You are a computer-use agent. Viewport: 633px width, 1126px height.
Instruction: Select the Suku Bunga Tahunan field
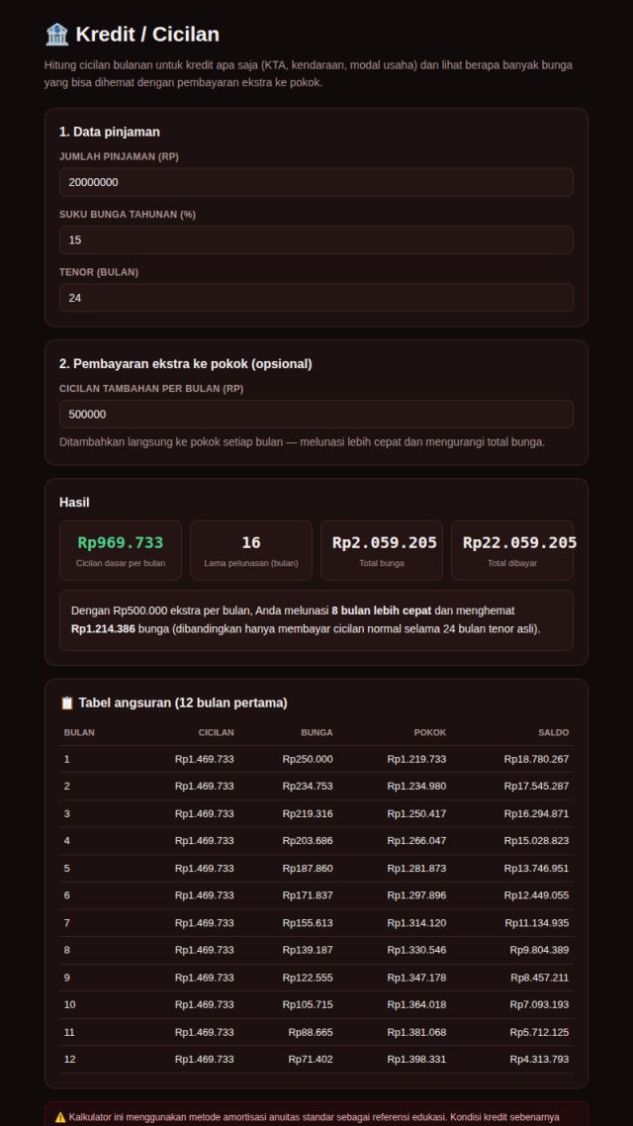click(316, 239)
